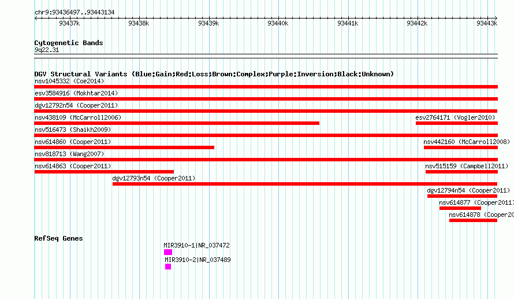The width and height of the screenshot is (514, 299).
Task: Click red bar of nsv438109 variant
Action: [177, 123]
